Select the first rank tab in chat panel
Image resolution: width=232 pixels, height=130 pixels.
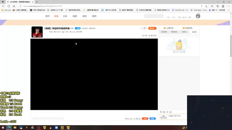coord(164,32)
